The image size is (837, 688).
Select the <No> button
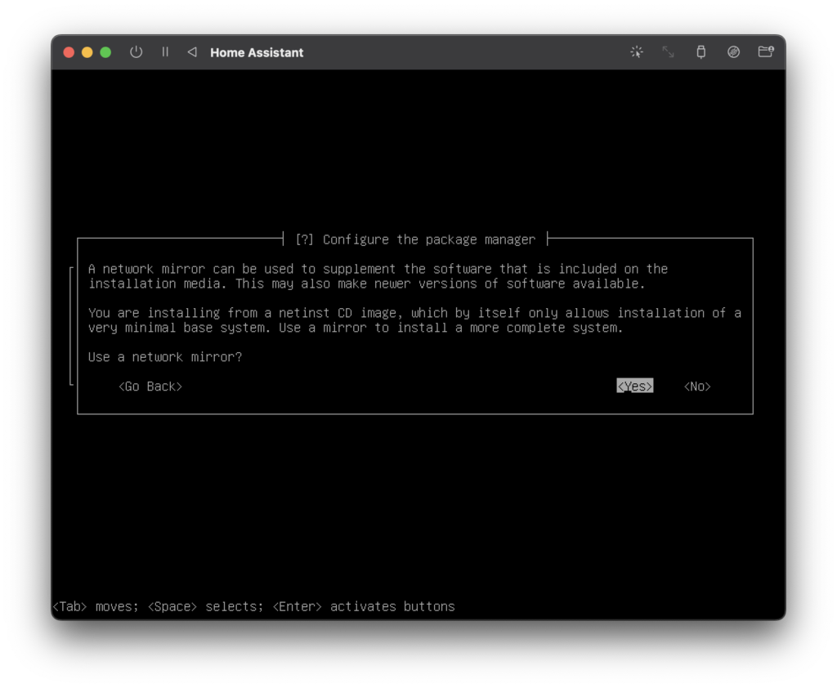[x=697, y=386]
